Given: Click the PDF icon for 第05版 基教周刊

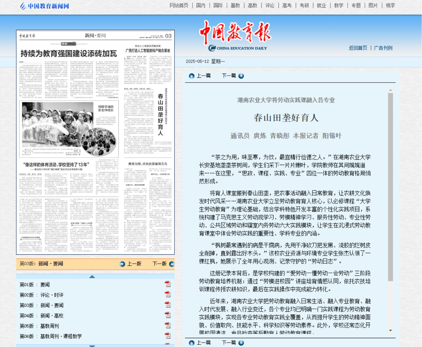Looking at the screenshot, I should coord(168,326).
